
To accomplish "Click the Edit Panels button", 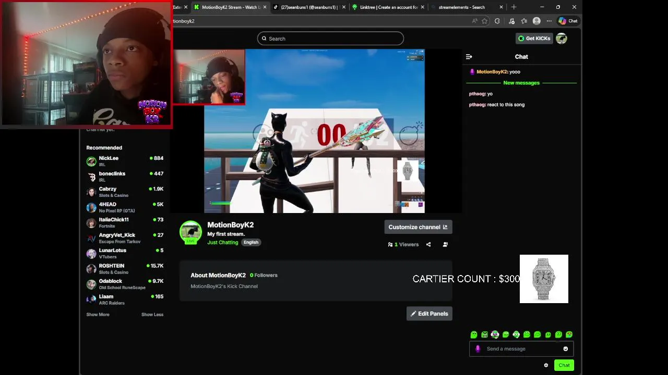I will [430, 314].
